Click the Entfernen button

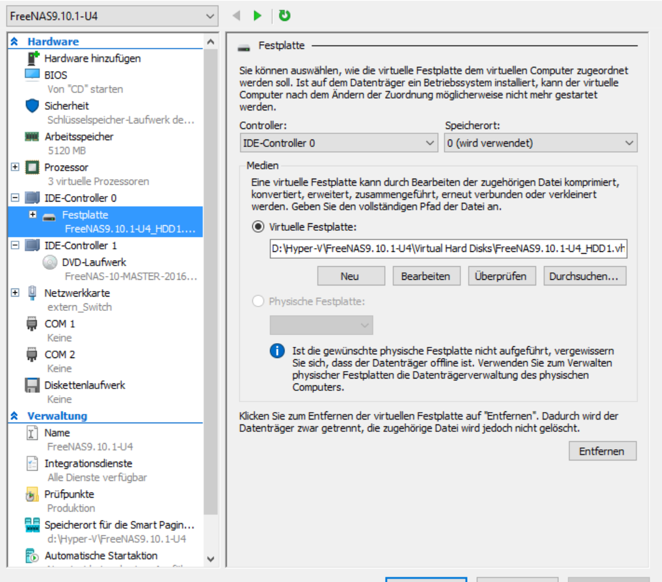[x=602, y=451]
